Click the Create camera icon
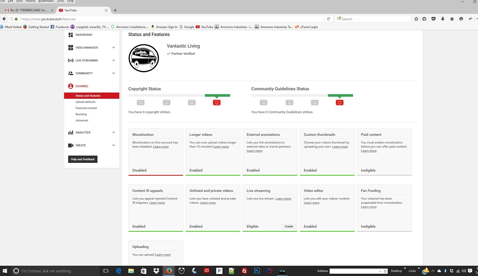 (71, 145)
